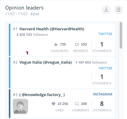Click the #diet hashtag filter text
Image resolution: width=127 pixels, height=119 pixels.
tap(35, 14)
